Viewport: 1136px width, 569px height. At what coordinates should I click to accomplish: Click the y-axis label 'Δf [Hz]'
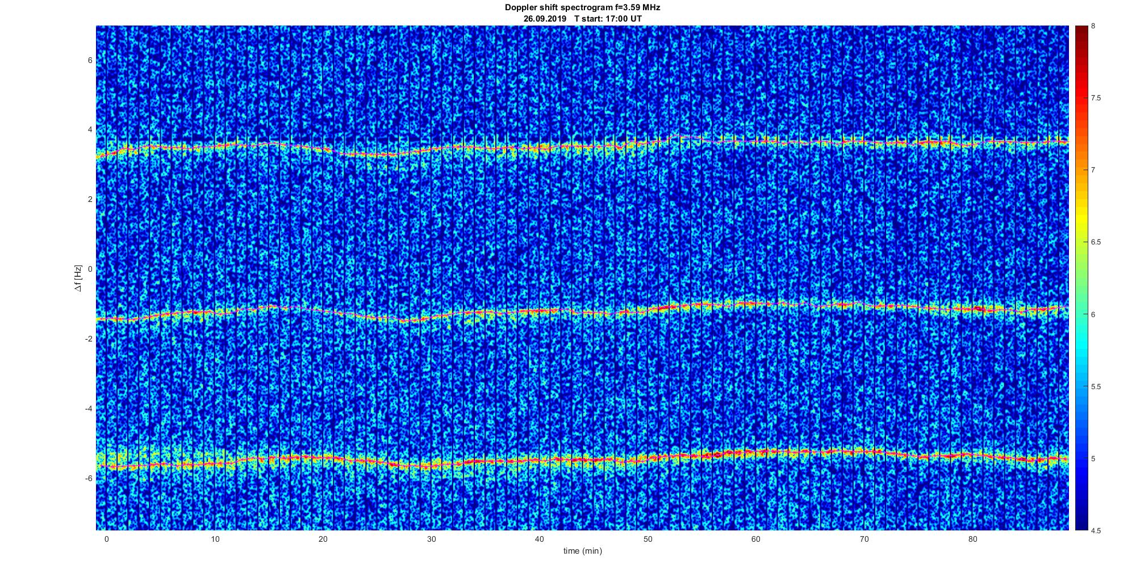[78, 278]
